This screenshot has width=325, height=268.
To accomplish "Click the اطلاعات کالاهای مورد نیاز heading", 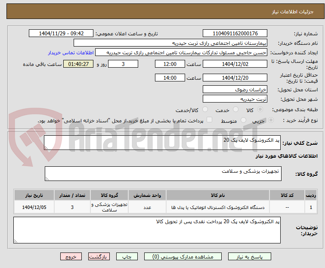I will [x=286, y=156].
